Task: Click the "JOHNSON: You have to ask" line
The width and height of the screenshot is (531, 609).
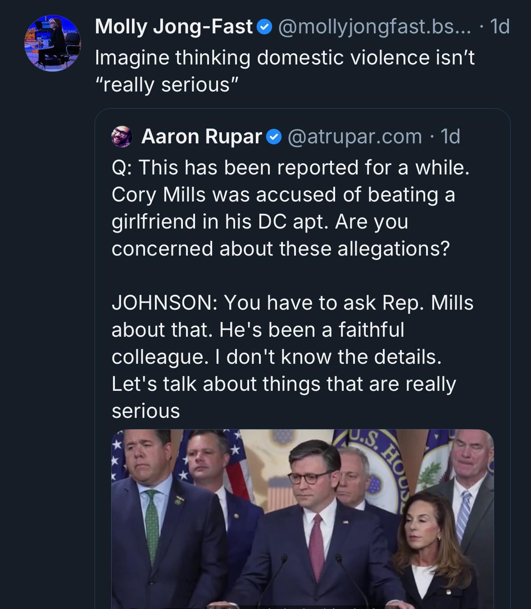Action: [x=292, y=303]
